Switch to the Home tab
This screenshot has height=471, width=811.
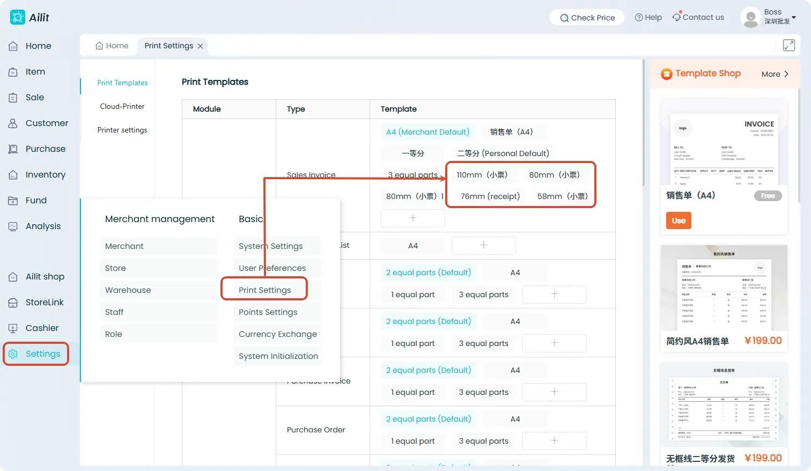pyautogui.click(x=112, y=46)
